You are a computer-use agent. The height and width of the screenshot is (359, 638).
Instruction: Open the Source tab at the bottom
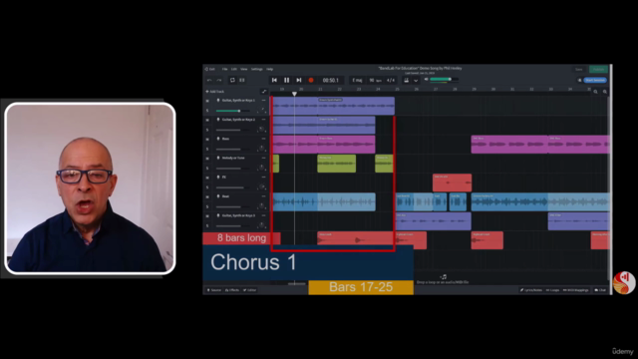coord(214,290)
